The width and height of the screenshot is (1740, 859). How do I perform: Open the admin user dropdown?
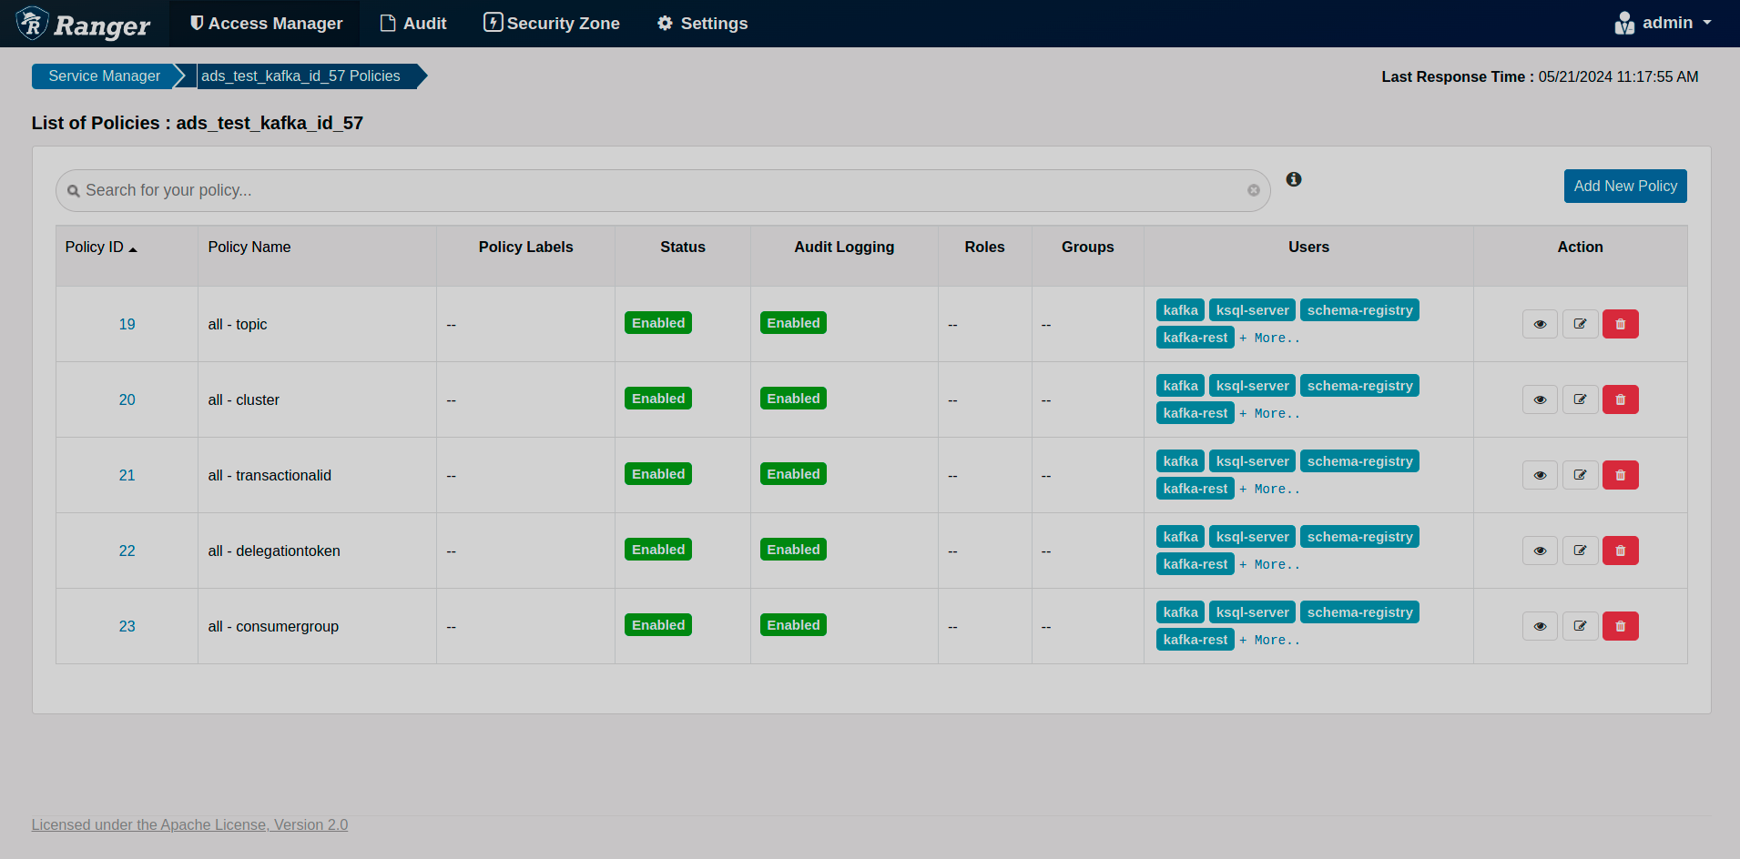click(x=1663, y=23)
